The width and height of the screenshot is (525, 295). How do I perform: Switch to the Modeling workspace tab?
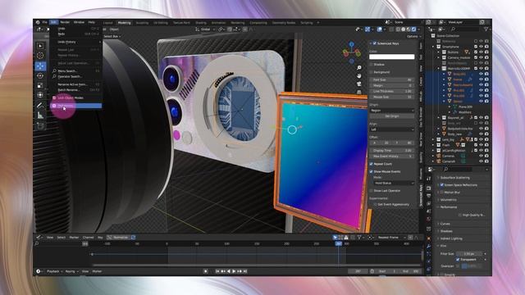tap(124, 23)
